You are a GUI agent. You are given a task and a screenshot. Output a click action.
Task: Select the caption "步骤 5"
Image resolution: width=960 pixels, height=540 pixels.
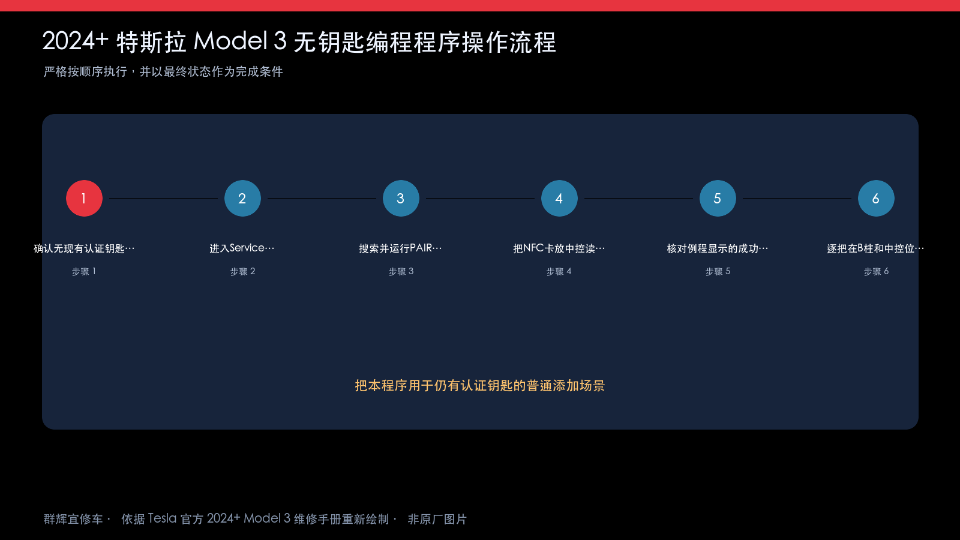[718, 272]
